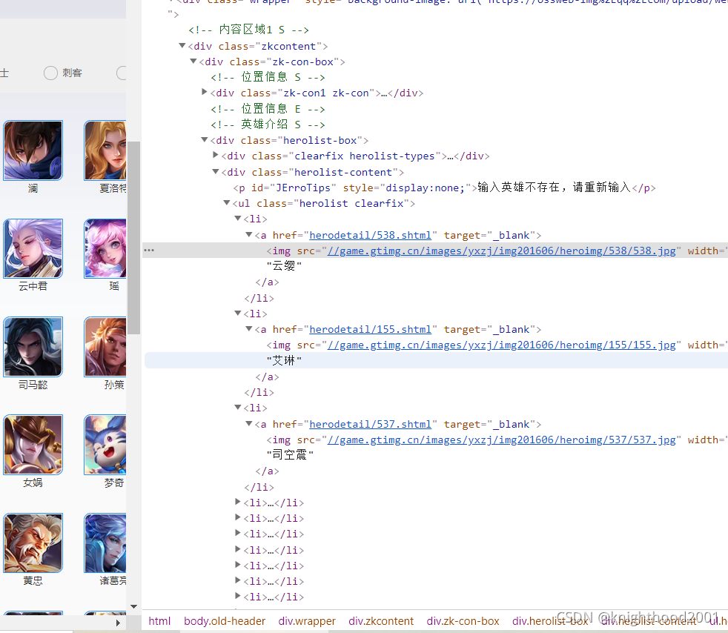
Task: Select the p id JErroTips element row
Action: click(x=444, y=188)
